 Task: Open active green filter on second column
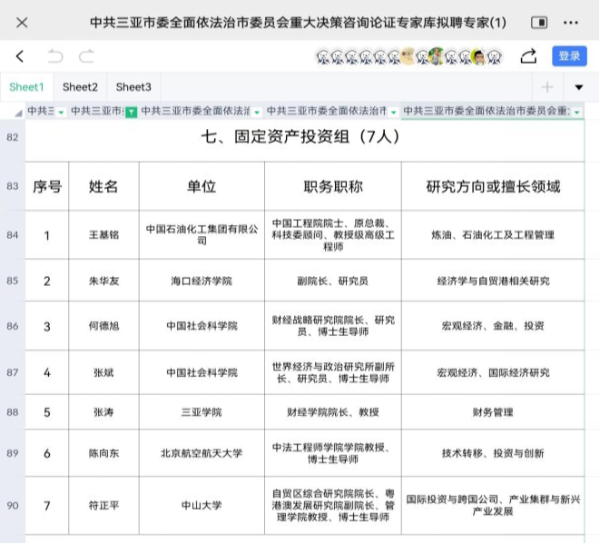(x=132, y=113)
